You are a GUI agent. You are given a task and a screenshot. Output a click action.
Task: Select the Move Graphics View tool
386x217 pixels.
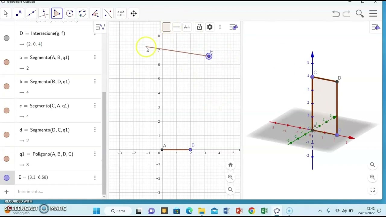tap(134, 13)
